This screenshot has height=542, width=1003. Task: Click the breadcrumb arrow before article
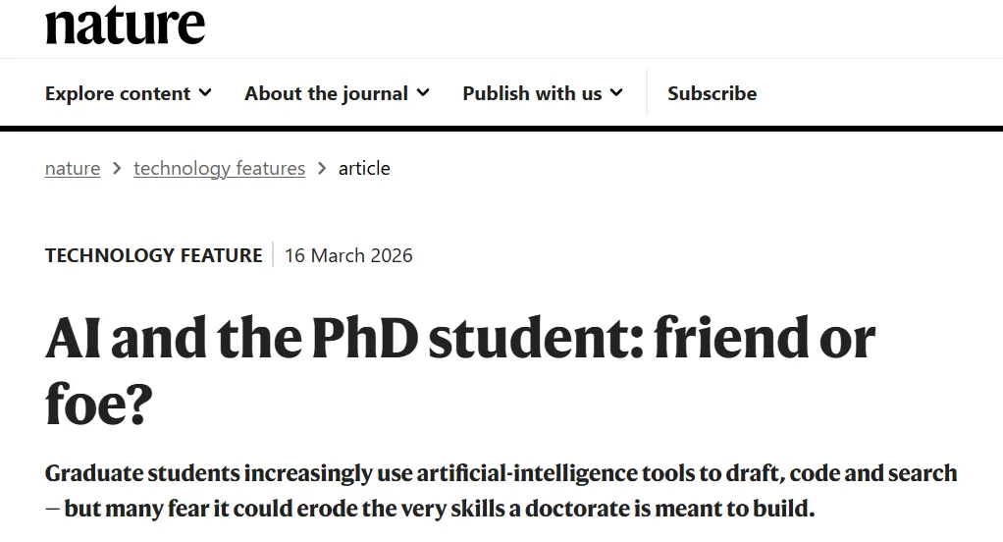[x=322, y=168]
